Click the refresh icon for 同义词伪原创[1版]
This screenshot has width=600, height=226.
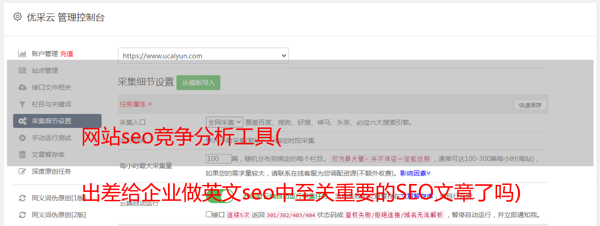[x=22, y=198]
